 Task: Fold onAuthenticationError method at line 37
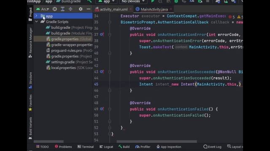click(110, 34)
